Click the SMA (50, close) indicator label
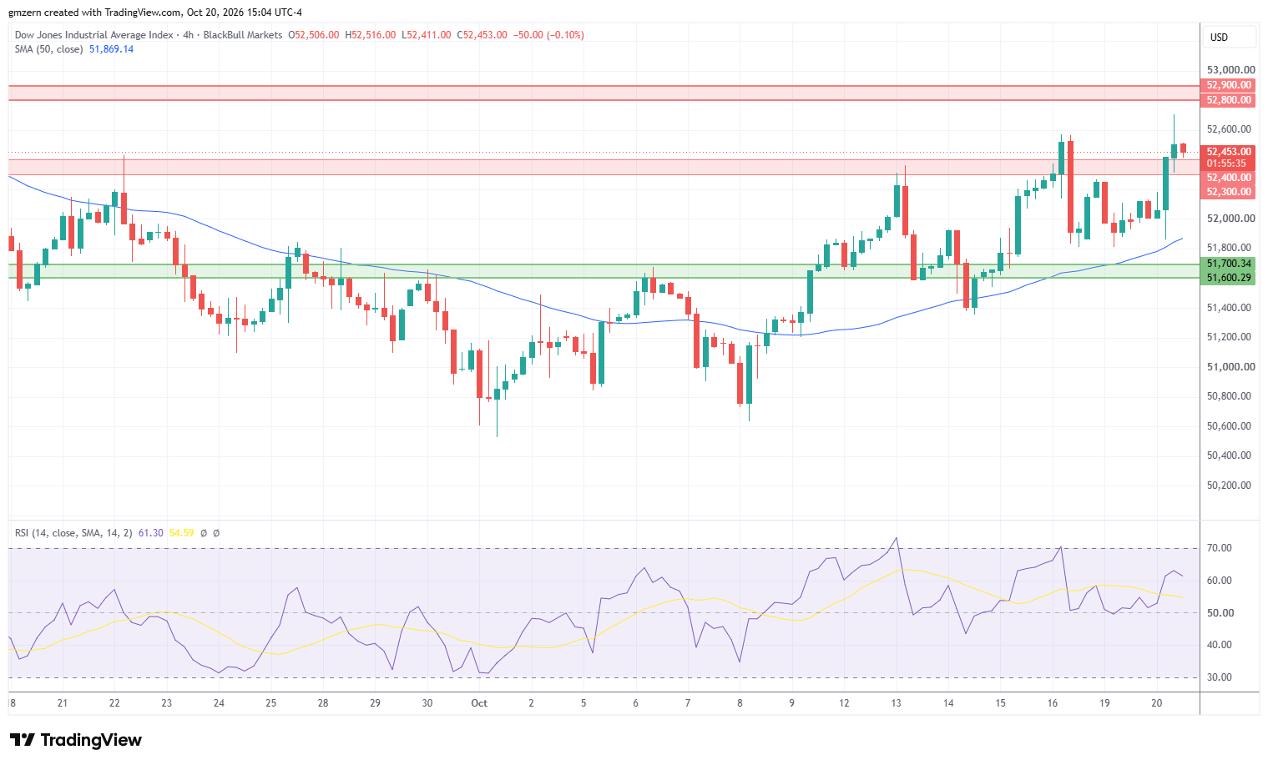The height and width of the screenshot is (765, 1268). point(48,49)
